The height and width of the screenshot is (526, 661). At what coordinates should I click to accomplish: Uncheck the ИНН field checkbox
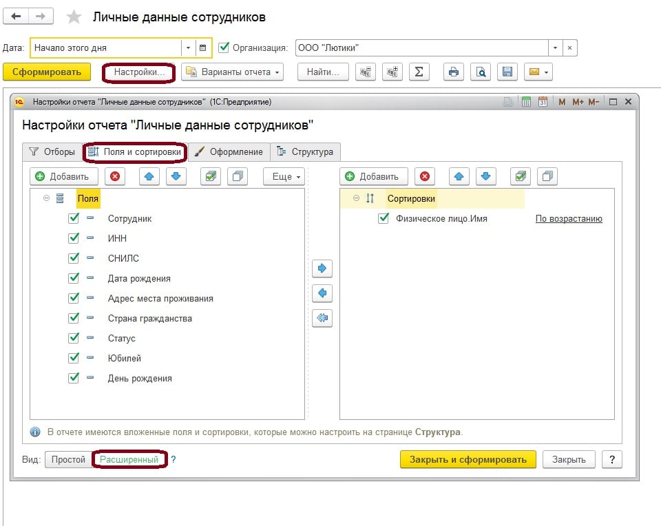click(74, 238)
